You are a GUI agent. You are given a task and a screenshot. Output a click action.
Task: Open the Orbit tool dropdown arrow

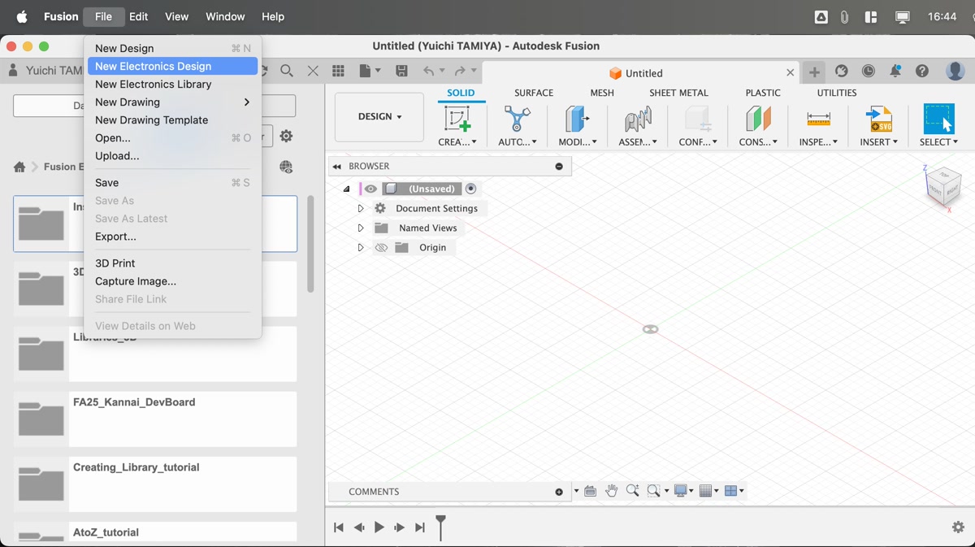pos(576,491)
